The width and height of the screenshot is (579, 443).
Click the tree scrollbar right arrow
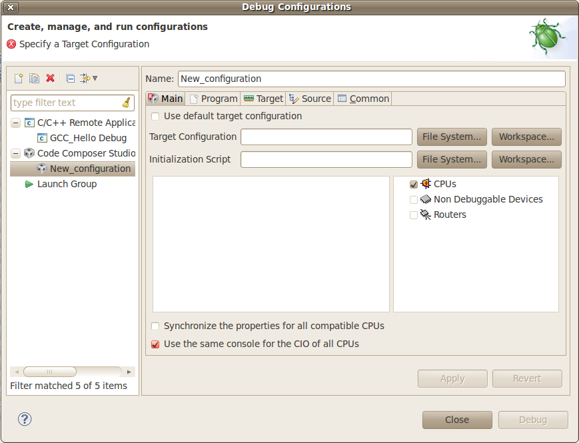[129, 372]
